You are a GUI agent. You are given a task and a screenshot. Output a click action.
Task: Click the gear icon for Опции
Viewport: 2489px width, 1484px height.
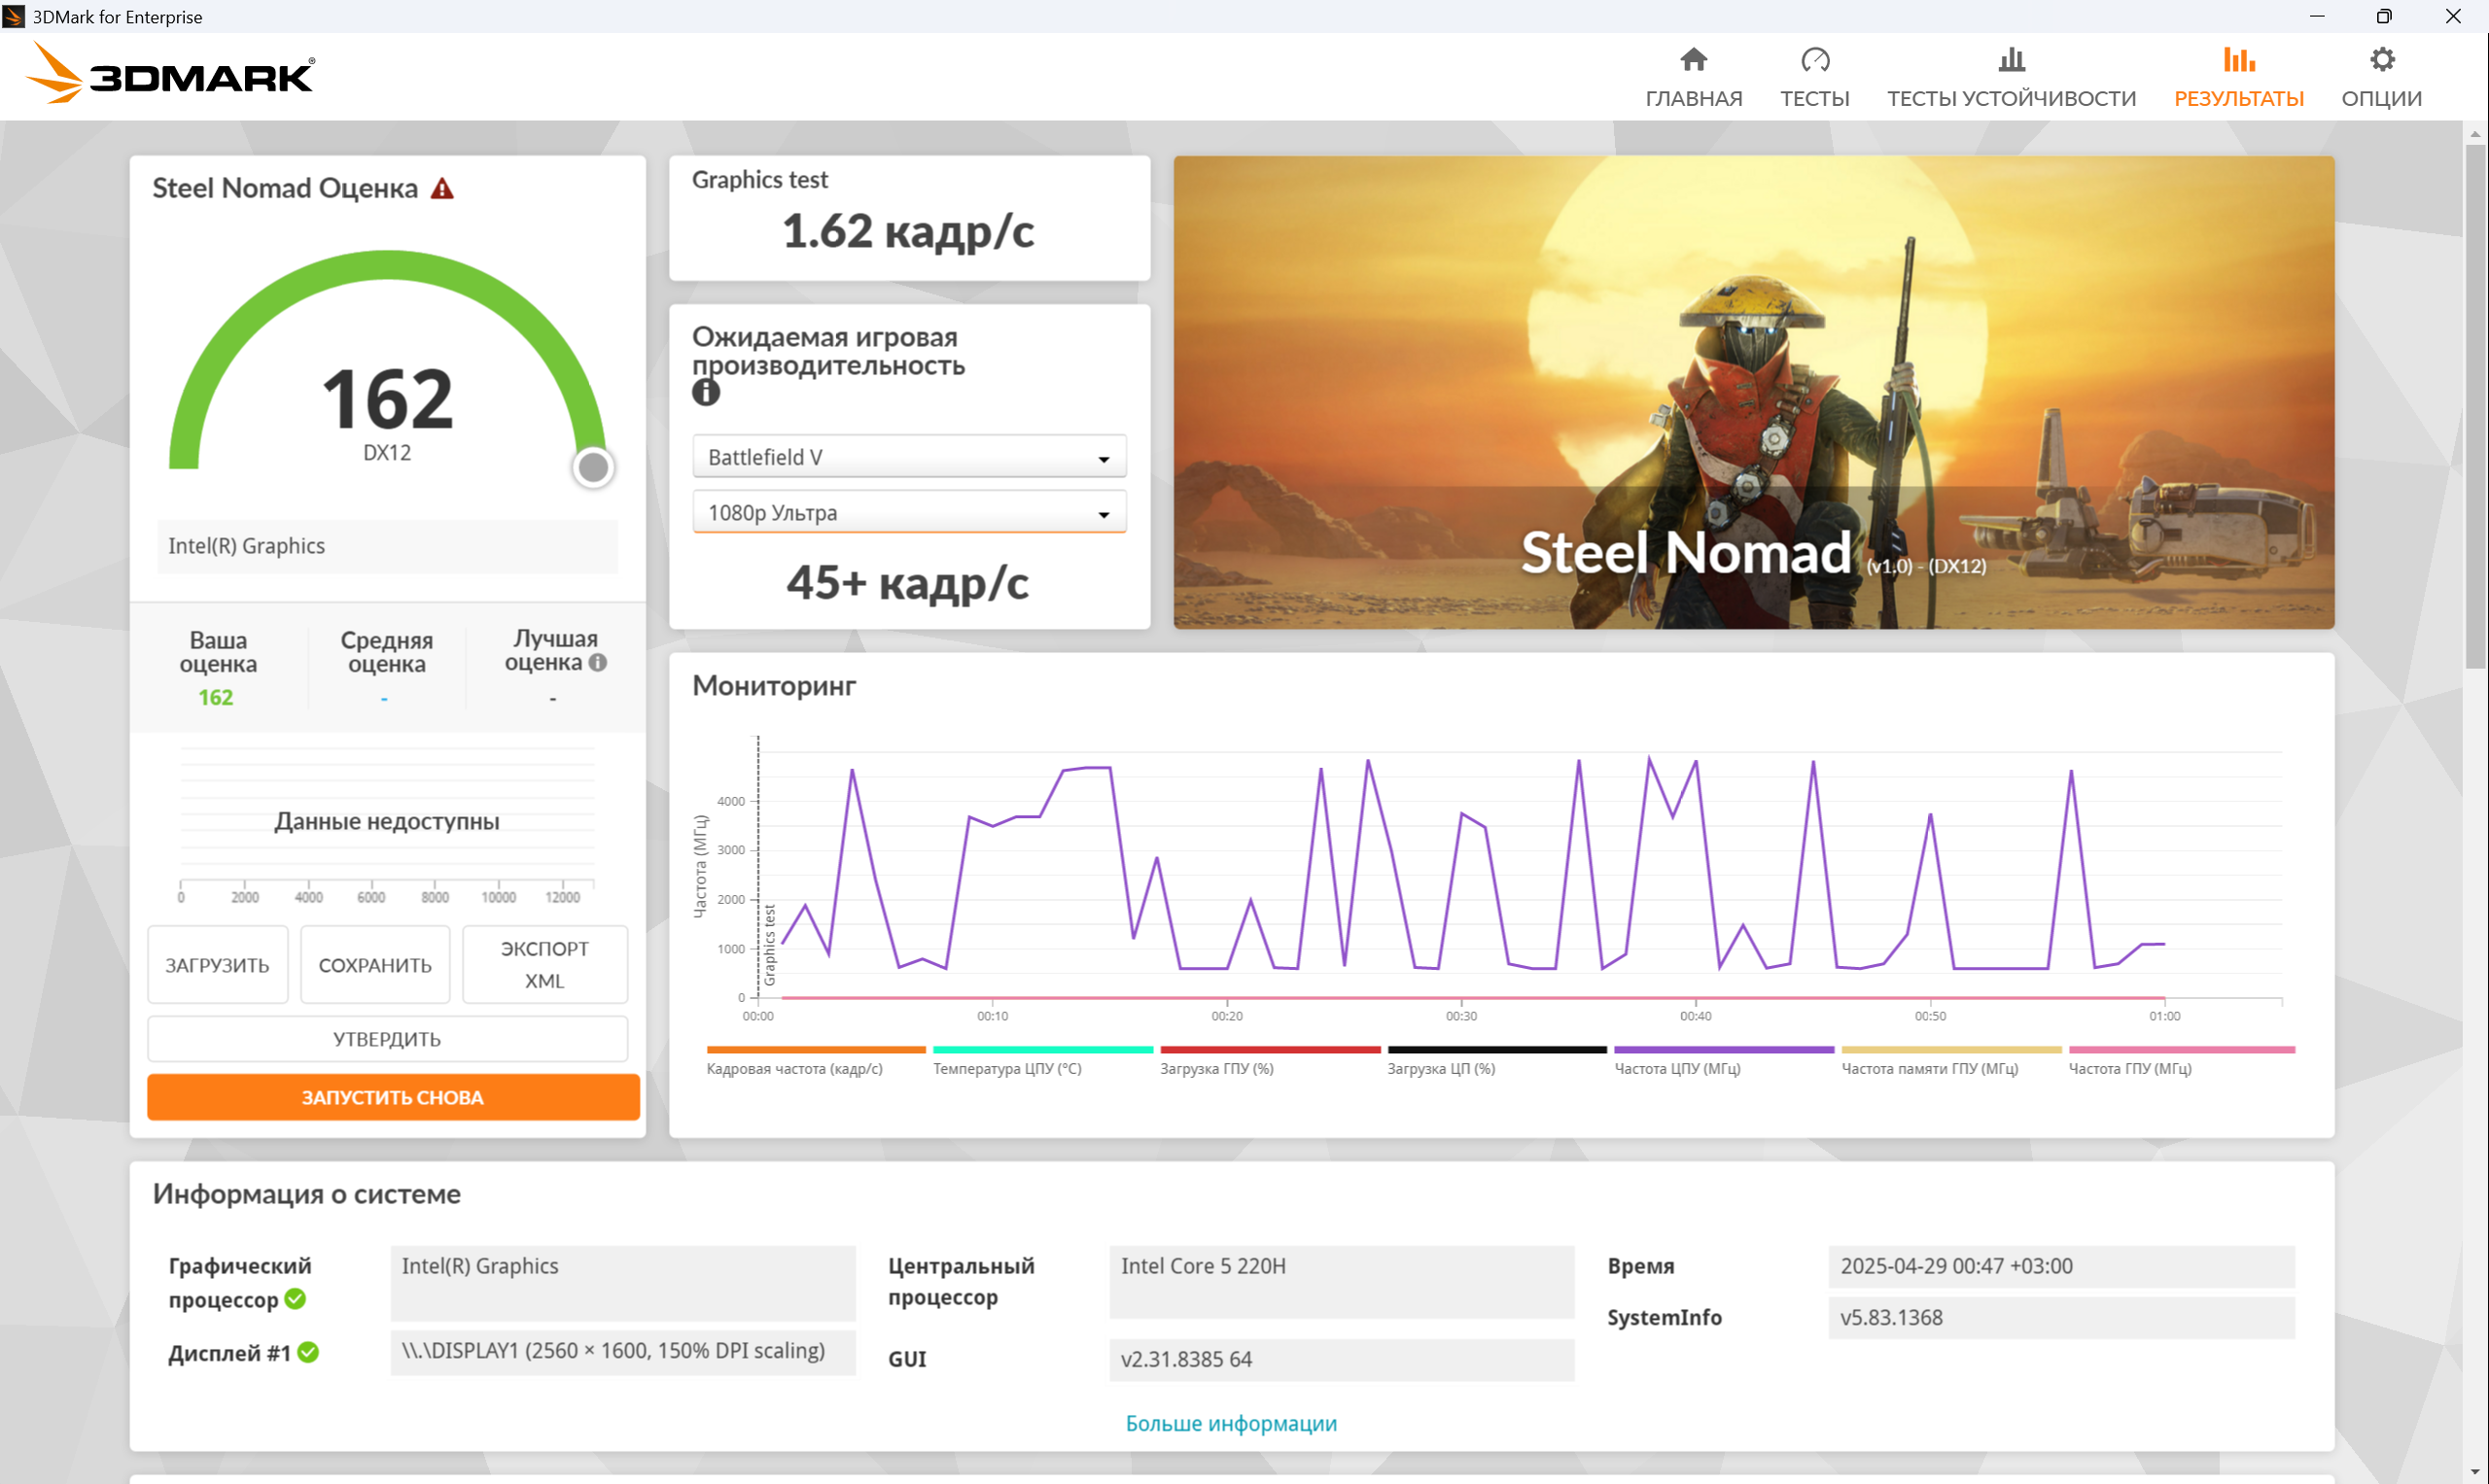pyautogui.click(x=2381, y=60)
